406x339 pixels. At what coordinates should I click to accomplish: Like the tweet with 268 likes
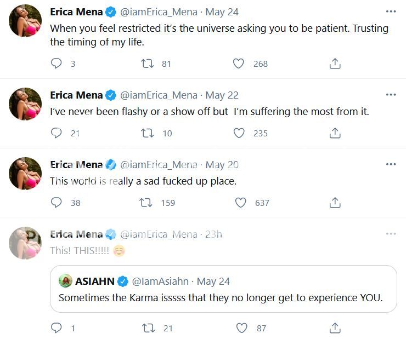tap(239, 64)
